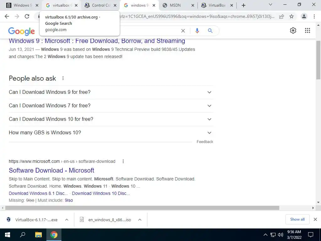Click the Google logo

click(22, 31)
